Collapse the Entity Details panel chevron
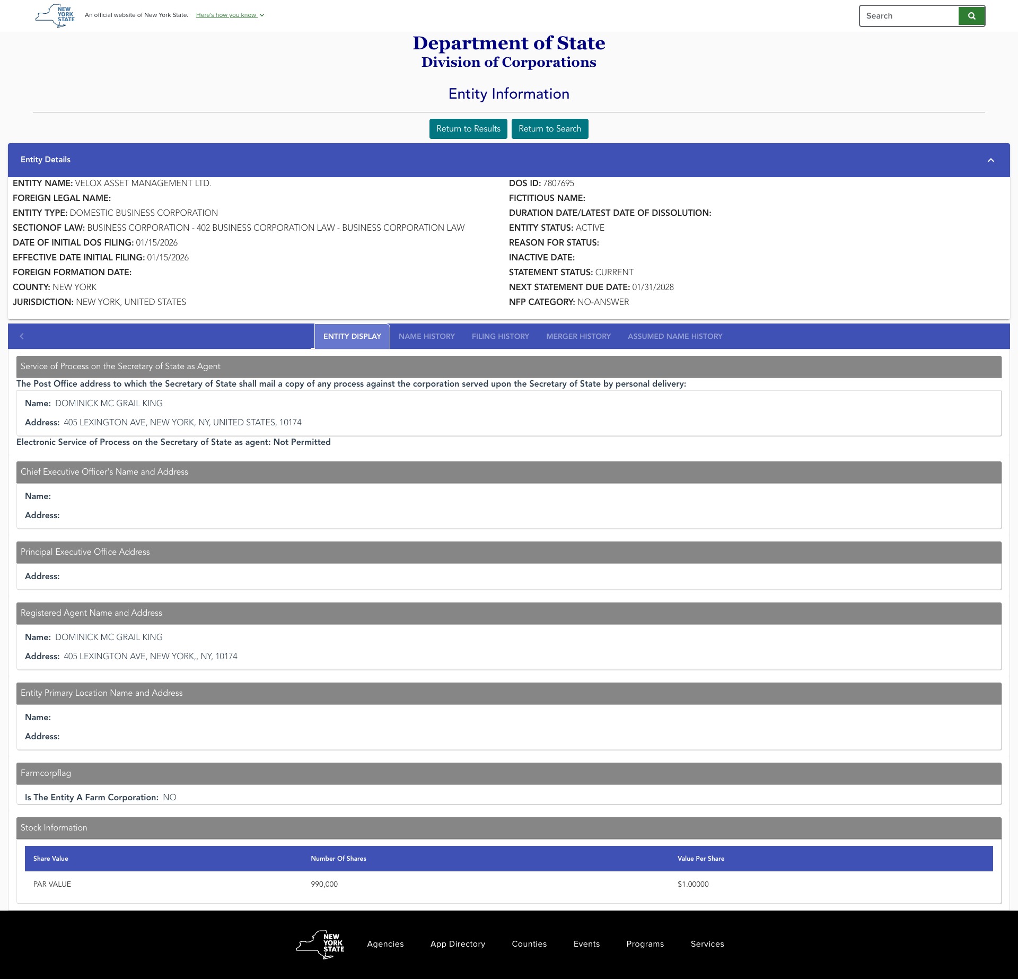Screen dimensions: 1018x979 point(990,160)
